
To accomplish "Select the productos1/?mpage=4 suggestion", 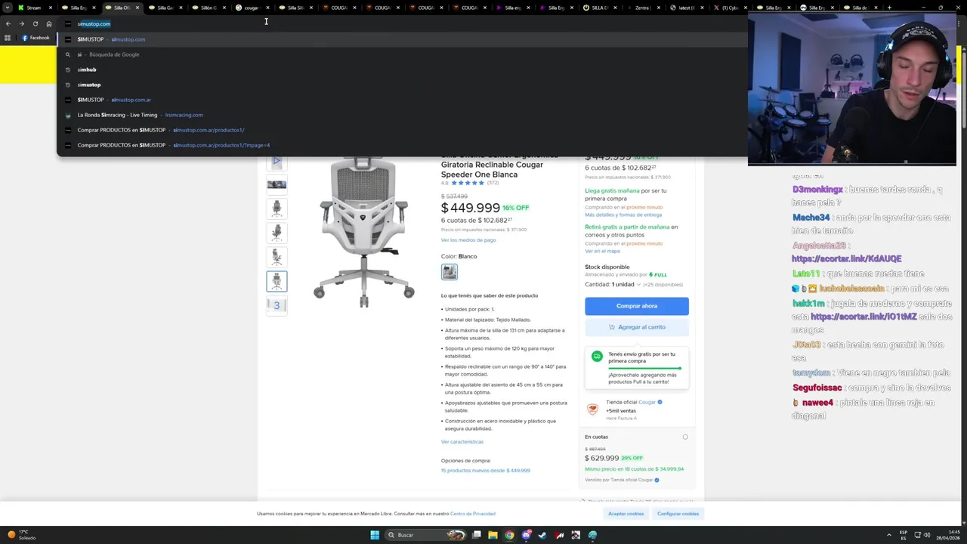I will (x=402, y=145).
